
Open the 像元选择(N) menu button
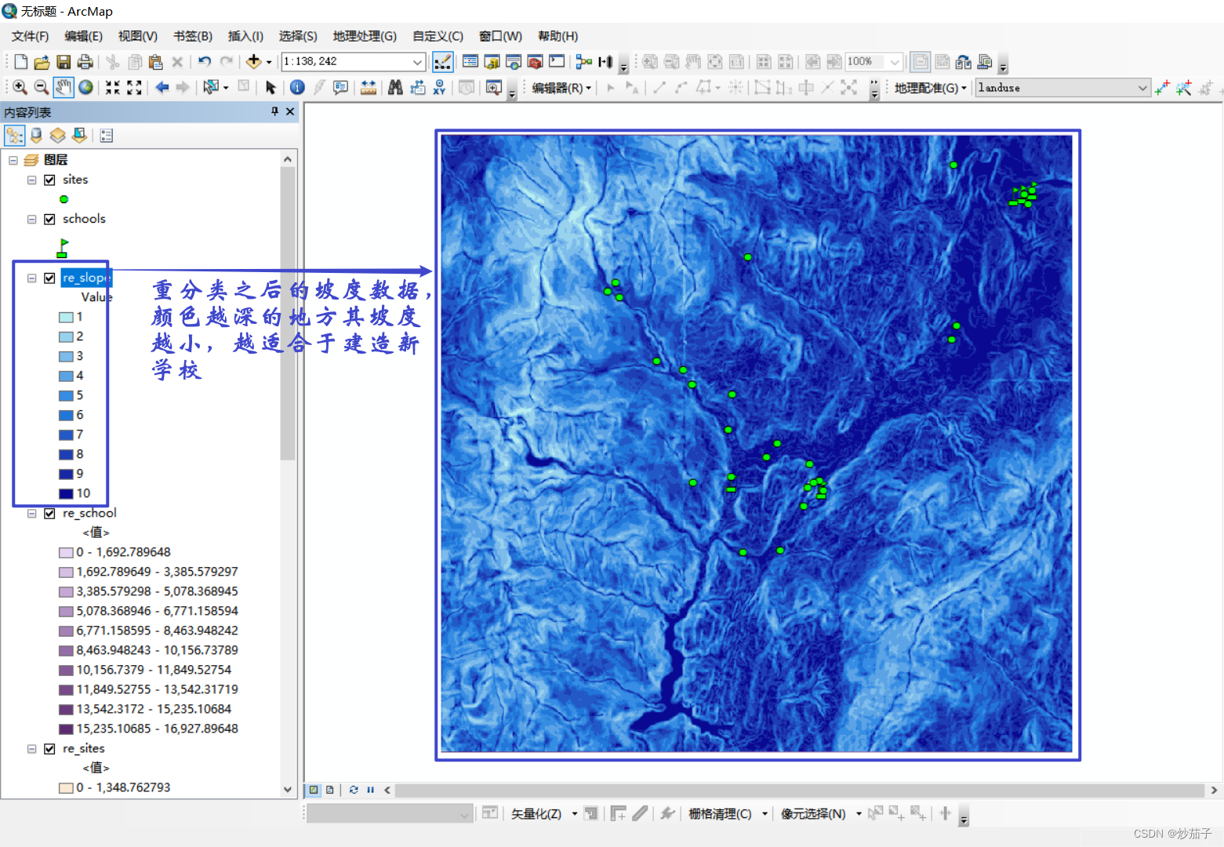point(821,814)
